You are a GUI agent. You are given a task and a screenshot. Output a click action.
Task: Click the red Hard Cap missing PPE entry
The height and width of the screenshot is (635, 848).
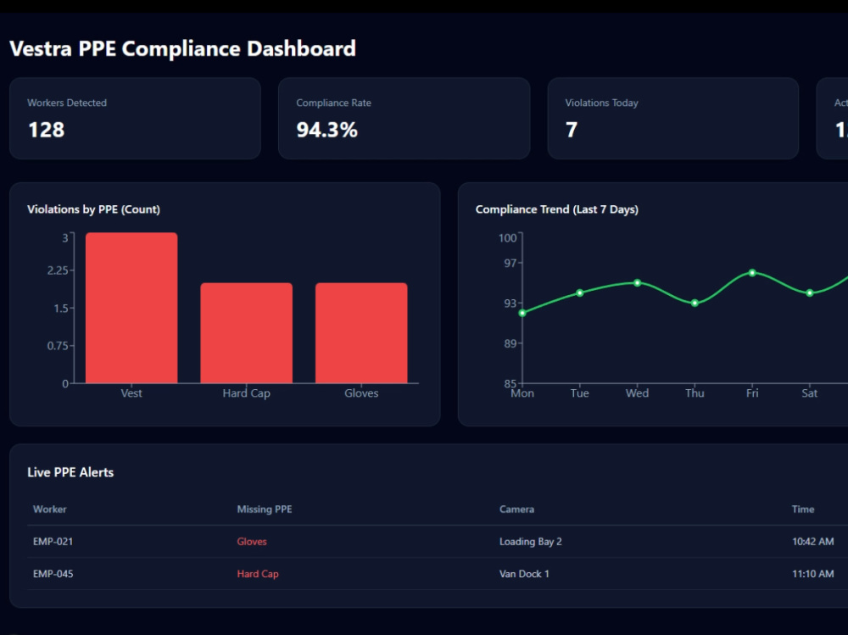tap(258, 574)
